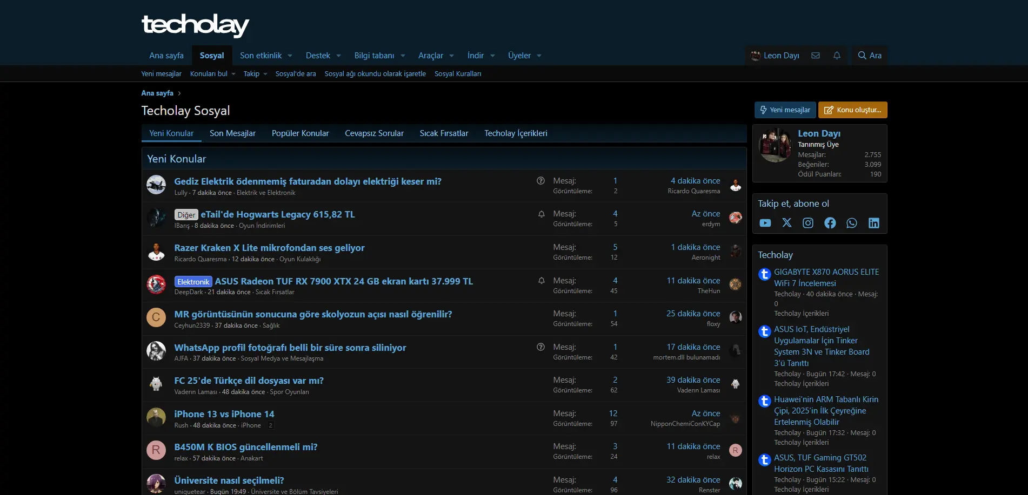
Task: Expand the Destek dropdown arrow
Action: tap(338, 56)
